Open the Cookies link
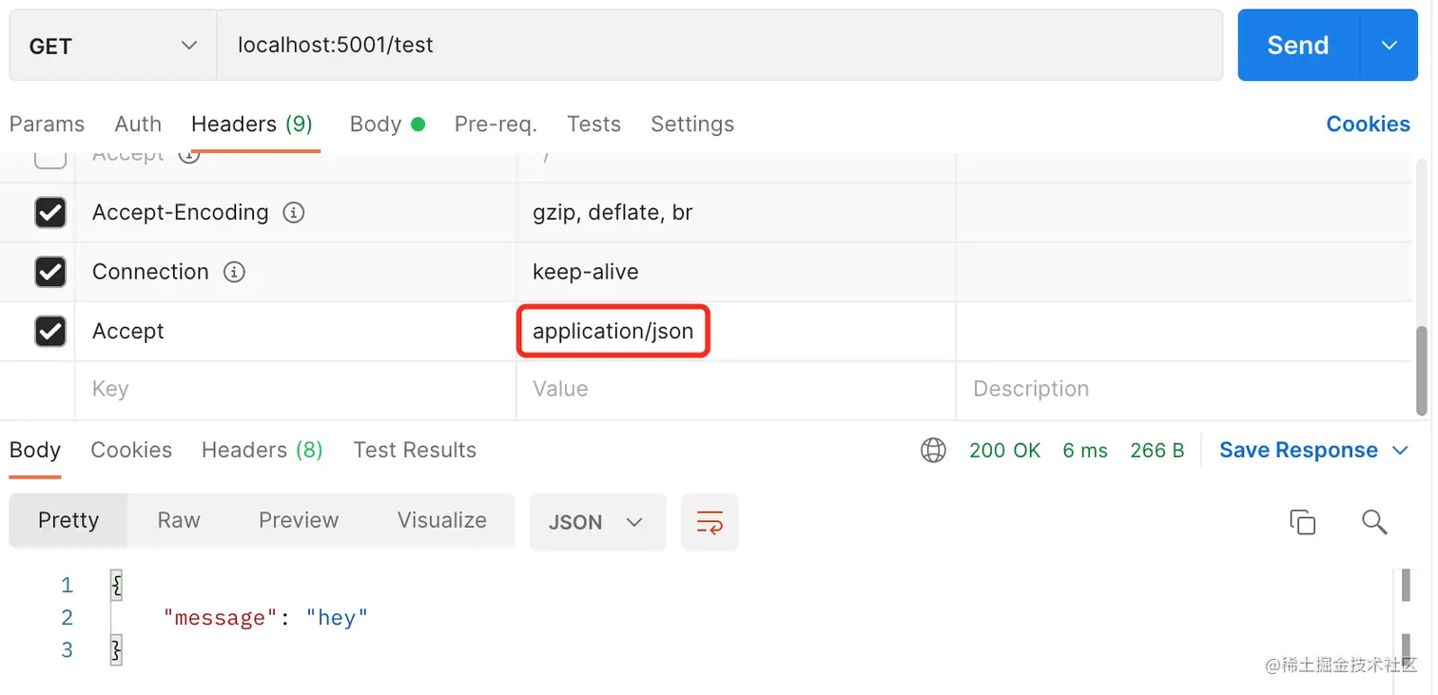This screenshot has width=1438, height=695. coord(1368,124)
